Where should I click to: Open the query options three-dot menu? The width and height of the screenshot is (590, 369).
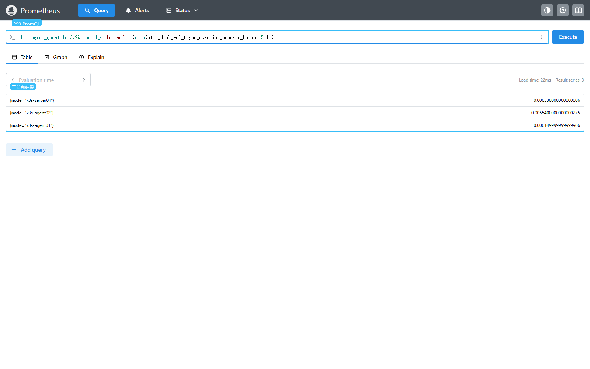pos(542,37)
